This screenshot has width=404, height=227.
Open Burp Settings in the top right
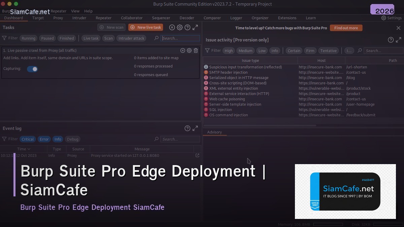[x=392, y=18]
